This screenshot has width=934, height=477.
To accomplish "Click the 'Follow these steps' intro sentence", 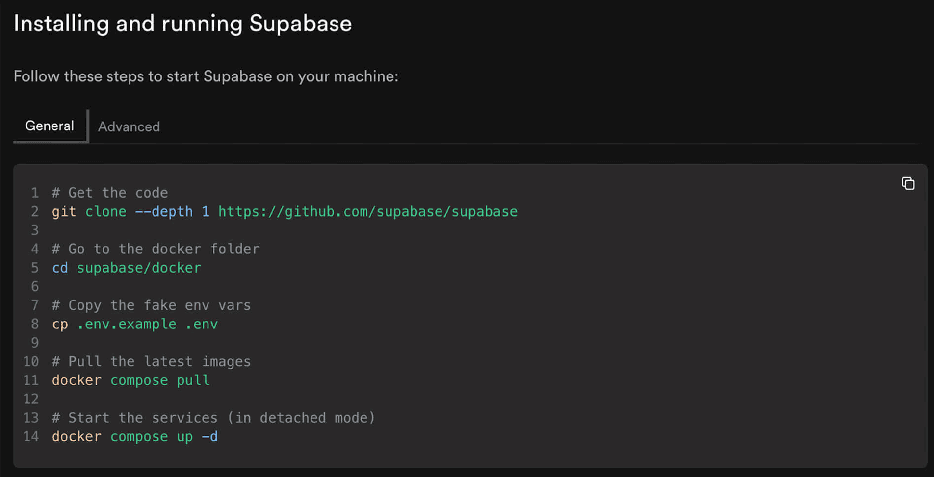I will (206, 76).
